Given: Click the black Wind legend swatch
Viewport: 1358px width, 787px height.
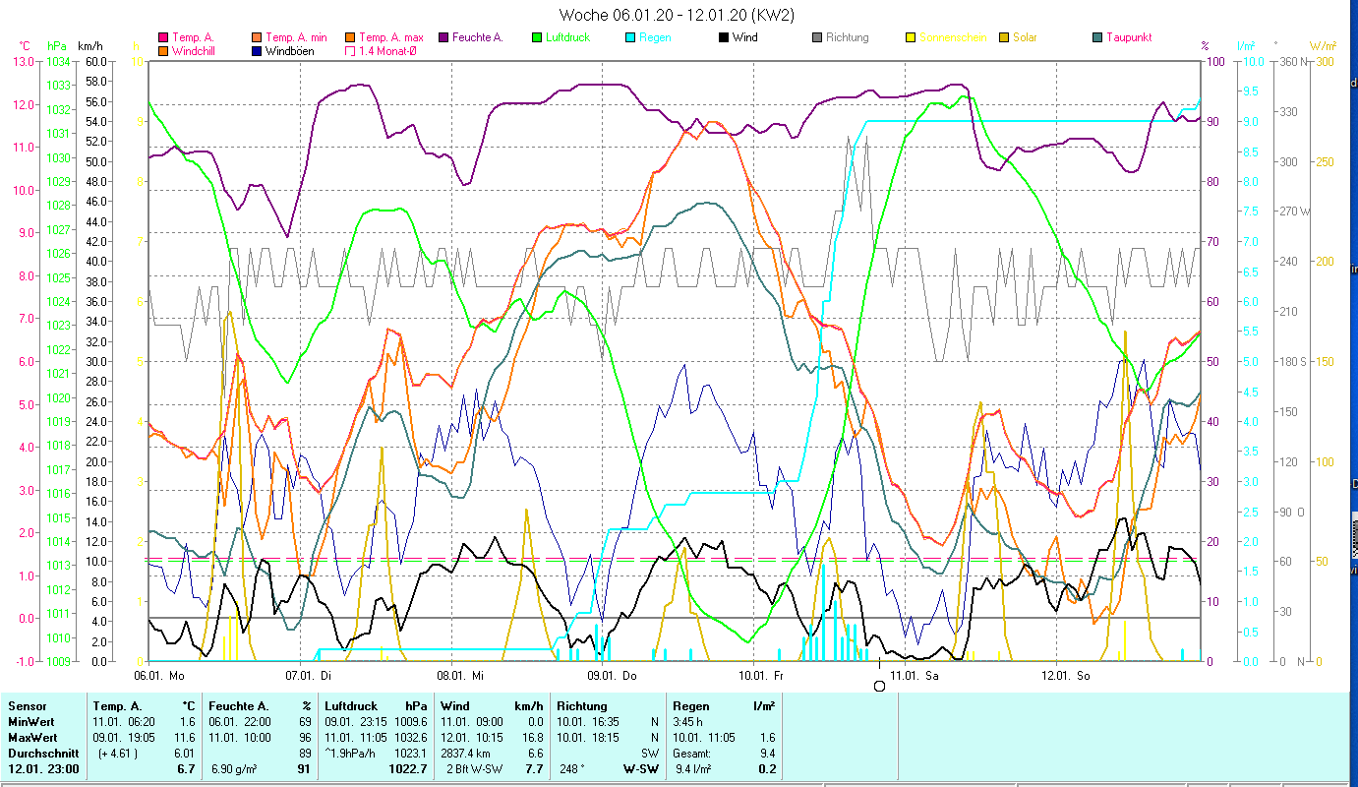Looking at the screenshot, I should coord(723,37).
